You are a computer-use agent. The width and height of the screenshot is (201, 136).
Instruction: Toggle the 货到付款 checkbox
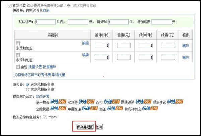[x=10, y=6]
